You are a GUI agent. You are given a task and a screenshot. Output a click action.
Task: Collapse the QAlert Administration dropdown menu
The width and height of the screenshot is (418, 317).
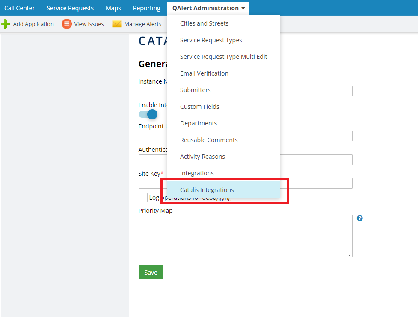point(208,8)
